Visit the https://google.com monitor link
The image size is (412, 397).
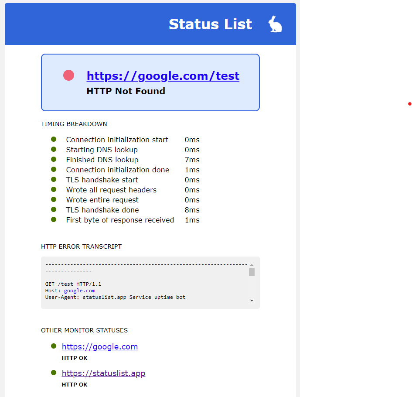coord(100,346)
